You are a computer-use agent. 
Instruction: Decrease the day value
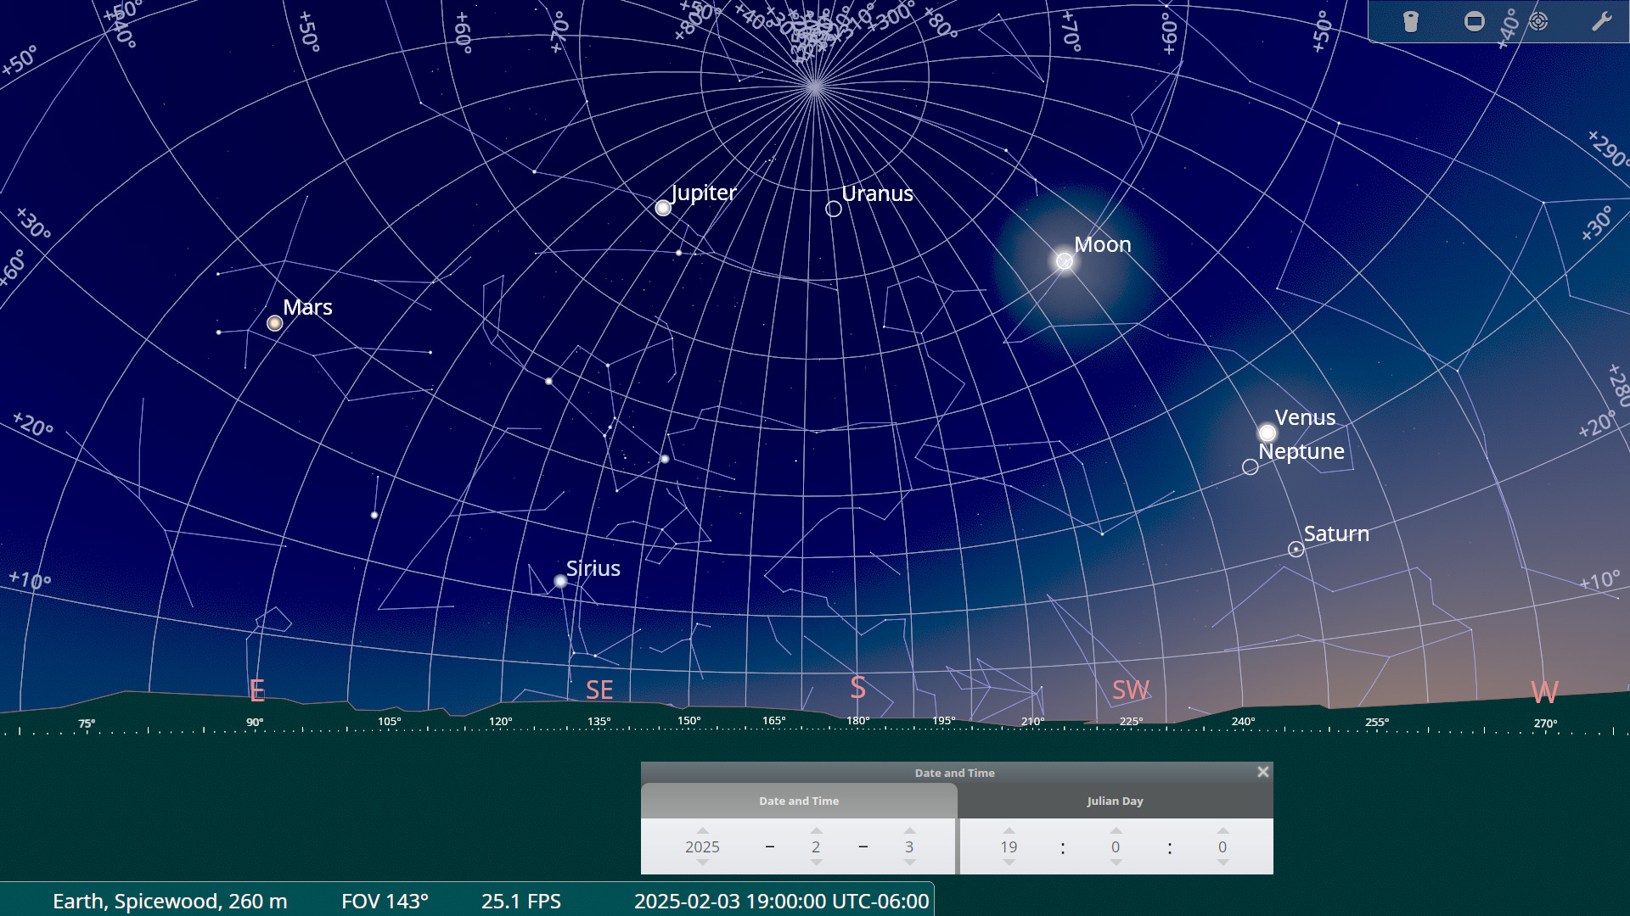(x=909, y=863)
